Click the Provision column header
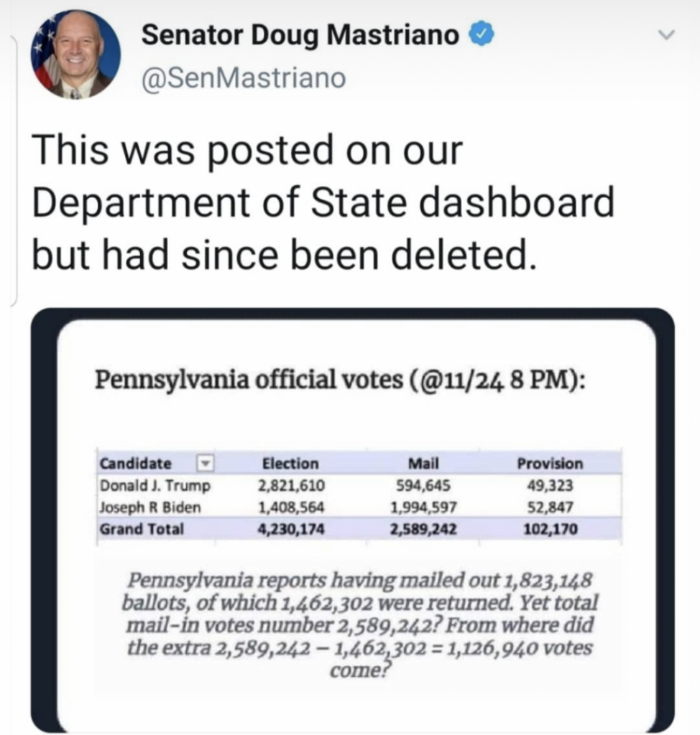The height and width of the screenshot is (735, 700). click(x=550, y=464)
